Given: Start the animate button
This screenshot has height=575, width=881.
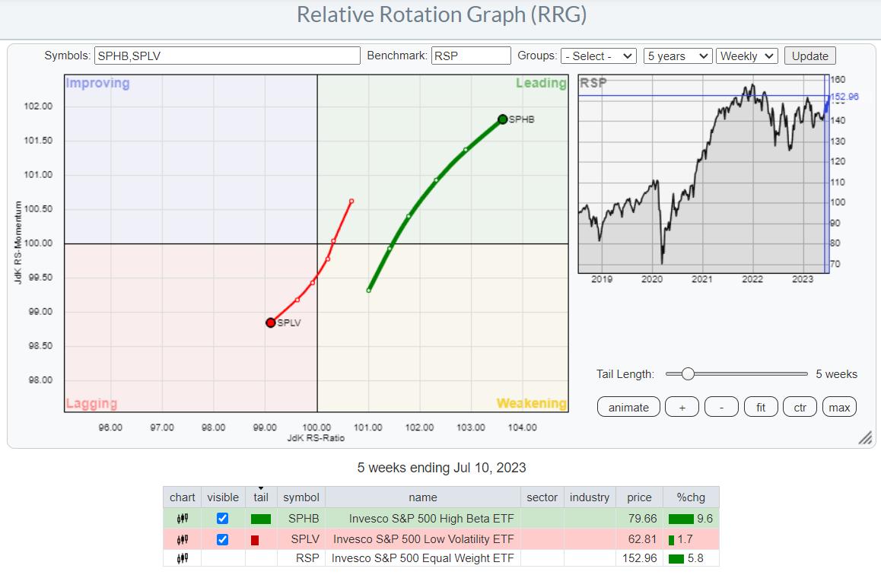Looking at the screenshot, I should 628,407.
